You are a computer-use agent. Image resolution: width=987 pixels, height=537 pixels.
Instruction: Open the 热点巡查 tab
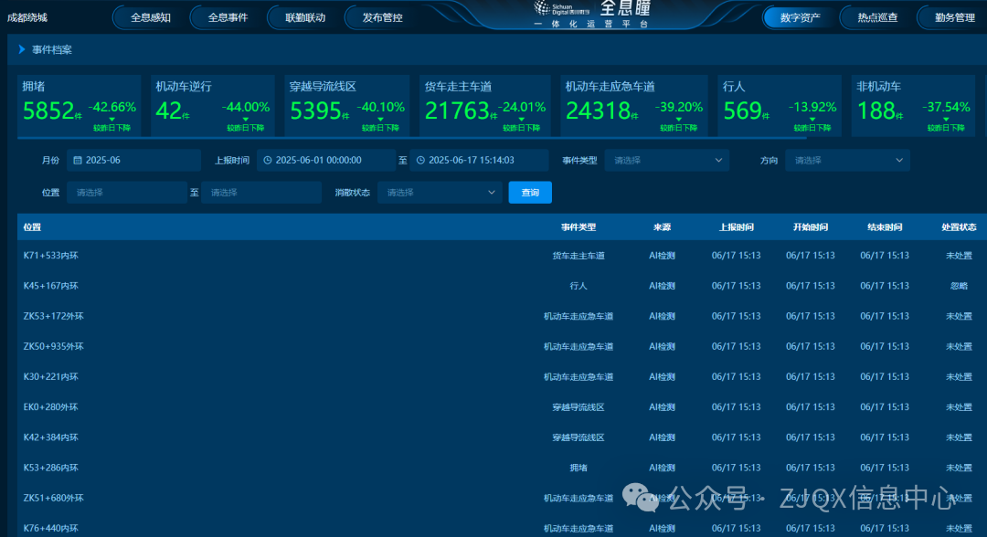point(877,17)
